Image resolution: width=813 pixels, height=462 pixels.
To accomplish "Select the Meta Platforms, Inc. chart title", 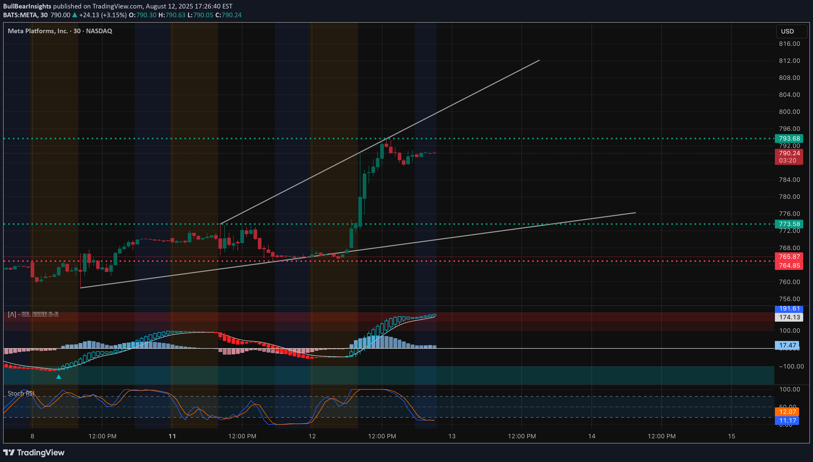I will (60, 31).
